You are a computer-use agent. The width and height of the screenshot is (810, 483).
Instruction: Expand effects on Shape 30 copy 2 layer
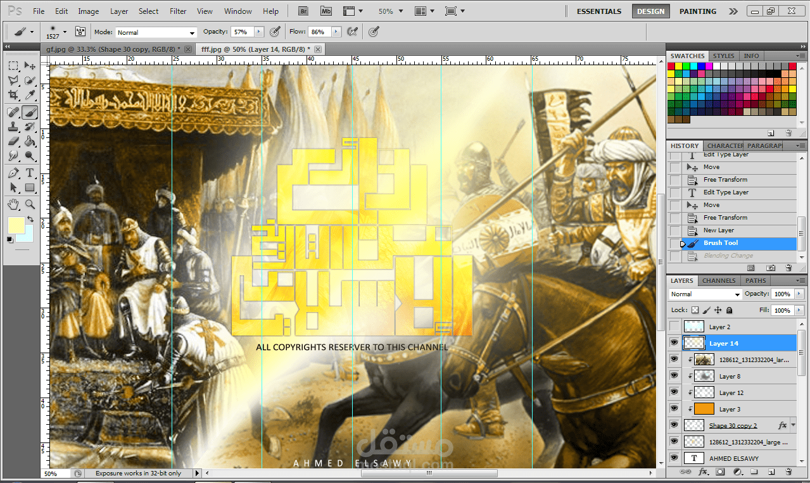tap(794, 425)
